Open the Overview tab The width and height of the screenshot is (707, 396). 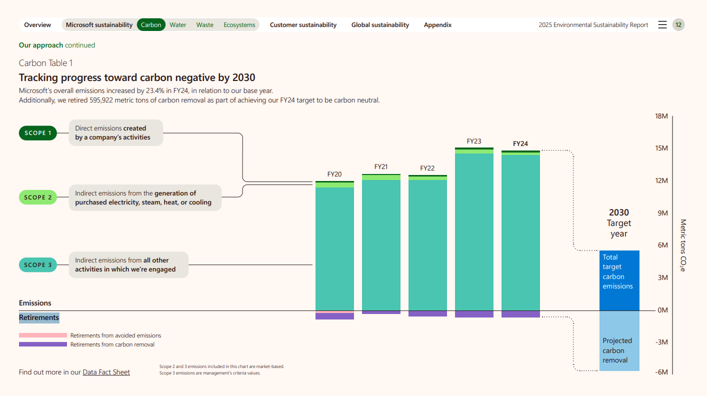(x=37, y=25)
